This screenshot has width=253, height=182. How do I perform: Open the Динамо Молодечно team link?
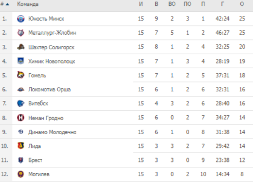pyautogui.click(x=52, y=132)
